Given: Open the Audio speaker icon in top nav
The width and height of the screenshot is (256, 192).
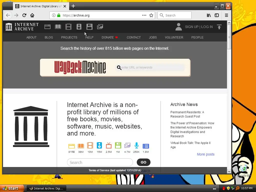Looking at the screenshot, I should [79, 27].
